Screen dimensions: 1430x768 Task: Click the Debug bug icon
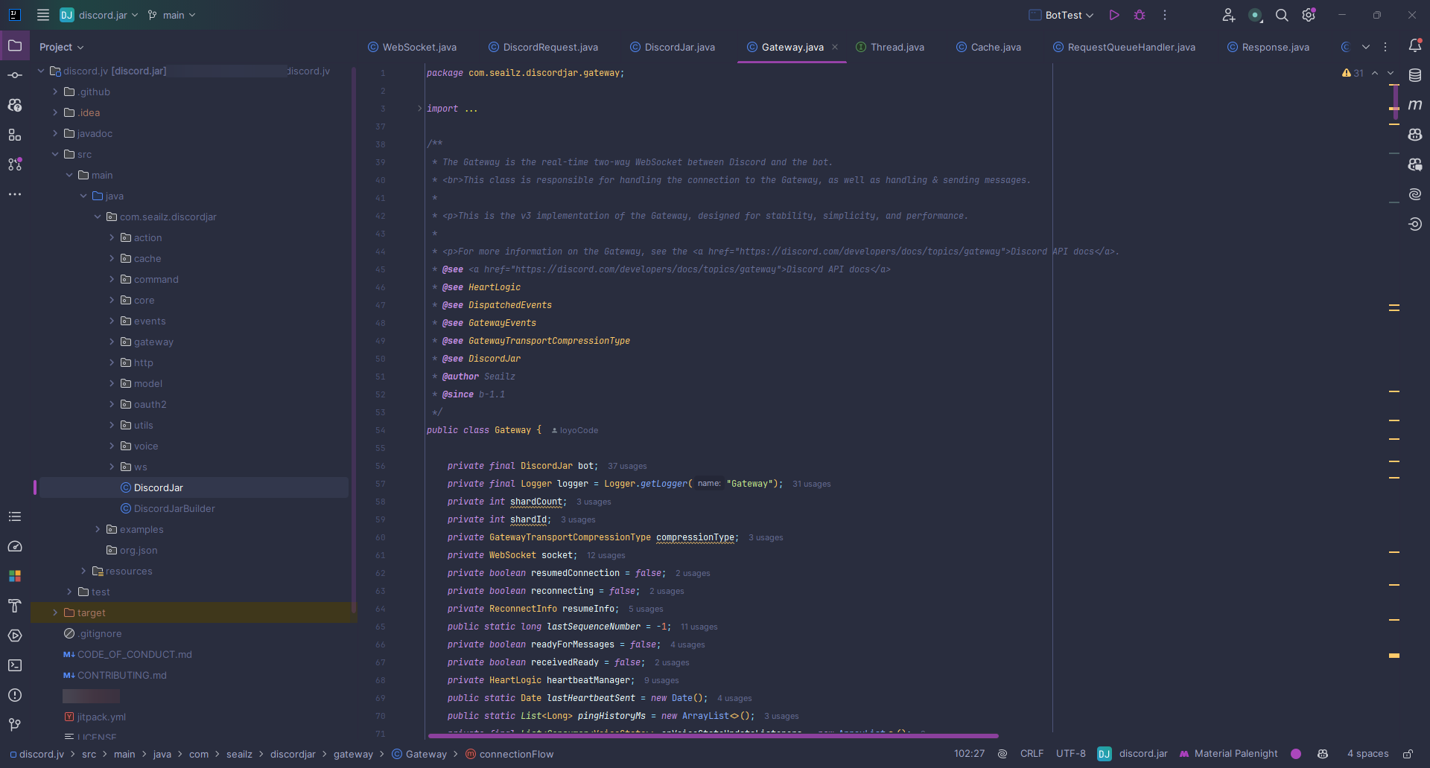[1140, 15]
